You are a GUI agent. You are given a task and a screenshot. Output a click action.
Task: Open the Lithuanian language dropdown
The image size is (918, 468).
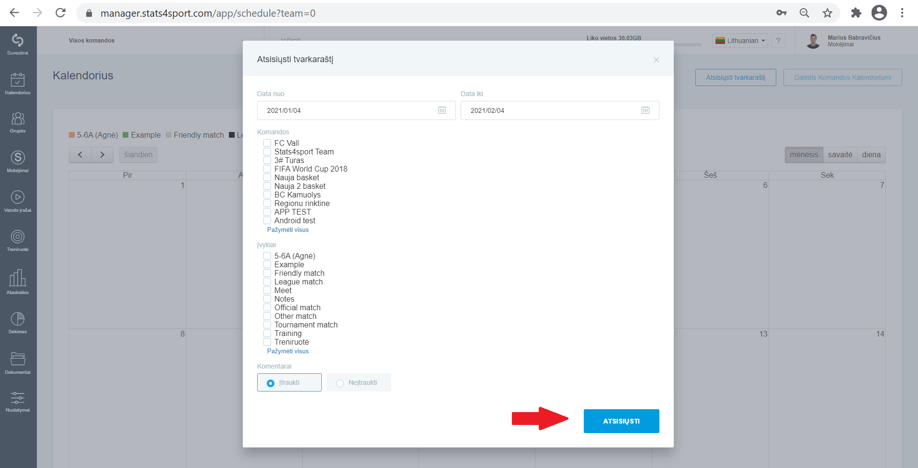740,41
